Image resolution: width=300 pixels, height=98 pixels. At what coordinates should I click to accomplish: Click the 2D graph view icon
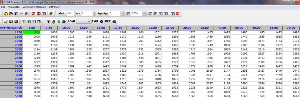[21, 13]
